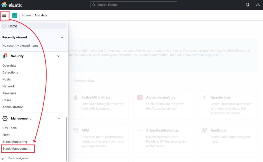
Task: Open the announcement blog post link
Action: point(202,55)
